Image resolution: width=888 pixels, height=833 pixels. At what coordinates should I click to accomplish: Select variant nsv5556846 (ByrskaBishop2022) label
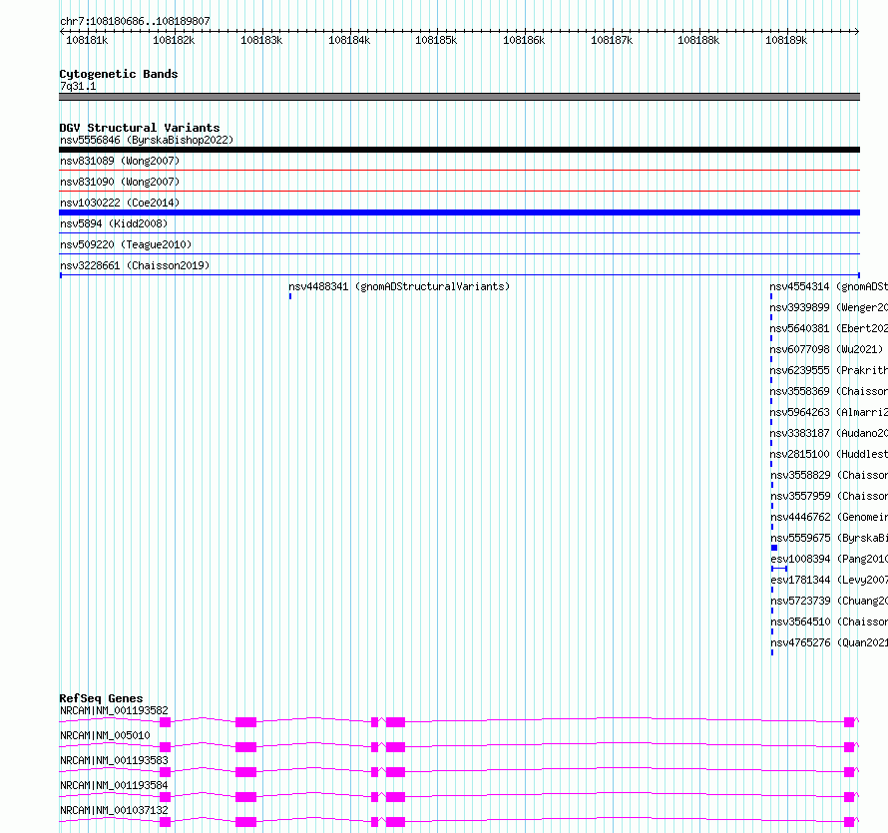click(x=147, y=140)
